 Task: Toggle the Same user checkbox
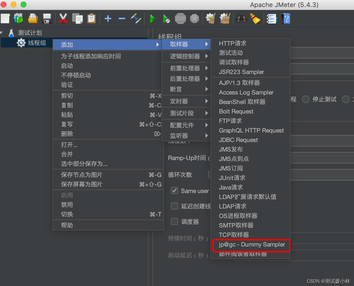pyautogui.click(x=174, y=191)
